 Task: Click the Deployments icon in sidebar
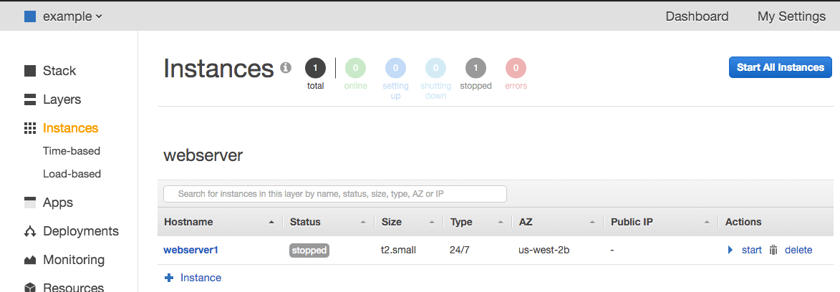tap(30, 231)
